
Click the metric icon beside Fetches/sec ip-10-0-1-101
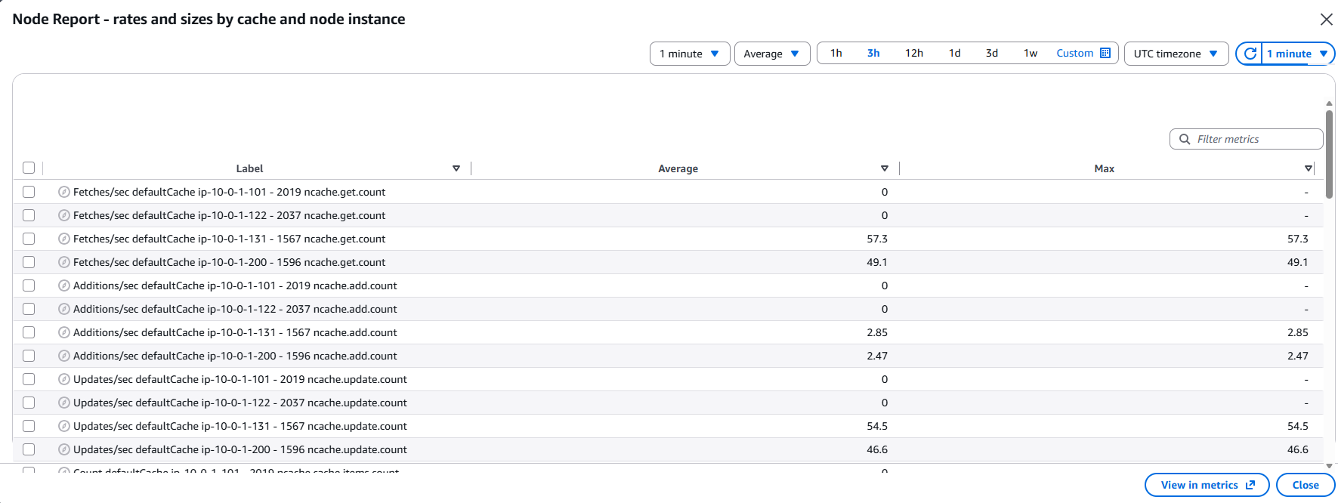point(64,192)
